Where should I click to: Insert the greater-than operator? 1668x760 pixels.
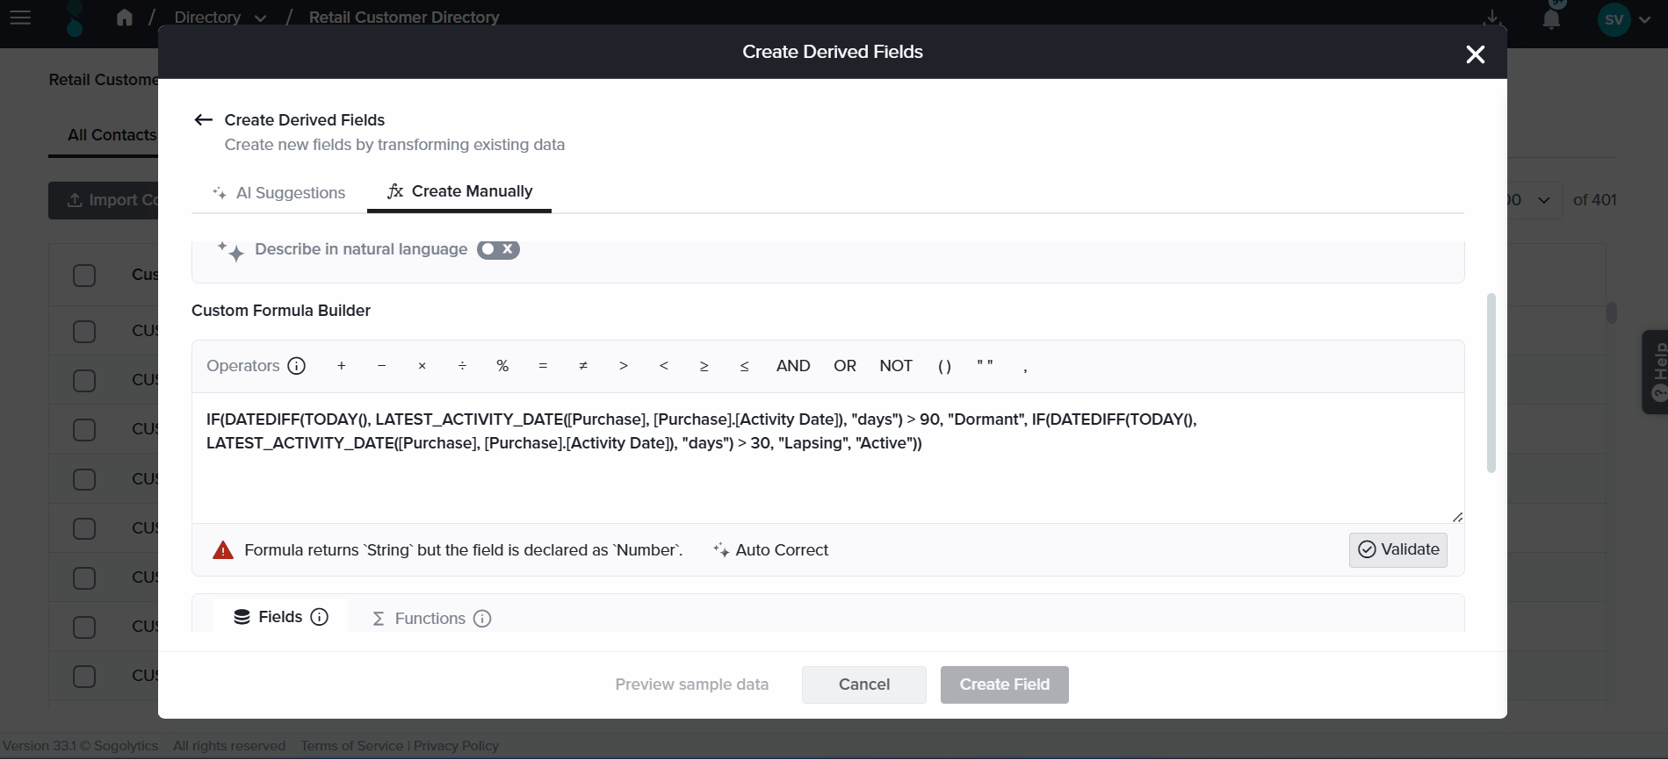click(x=624, y=366)
